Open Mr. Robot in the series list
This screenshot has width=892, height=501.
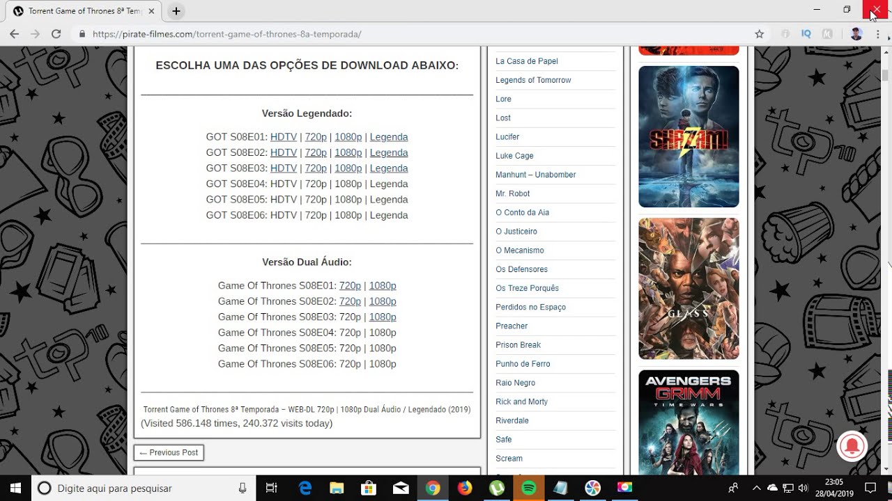pos(513,193)
